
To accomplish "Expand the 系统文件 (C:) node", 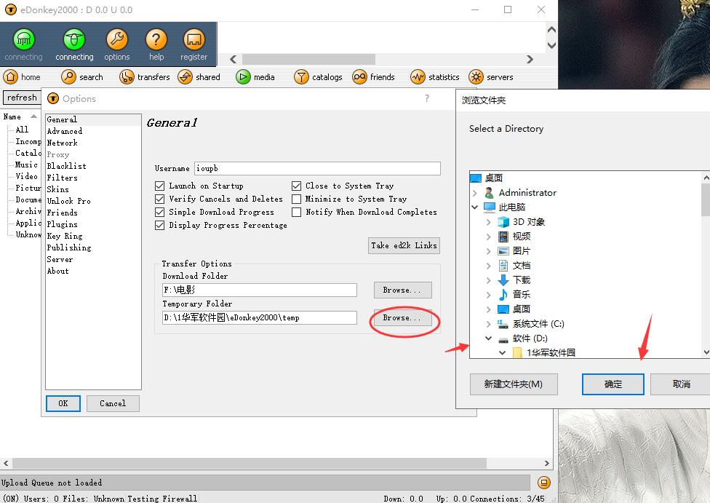I will pos(488,323).
